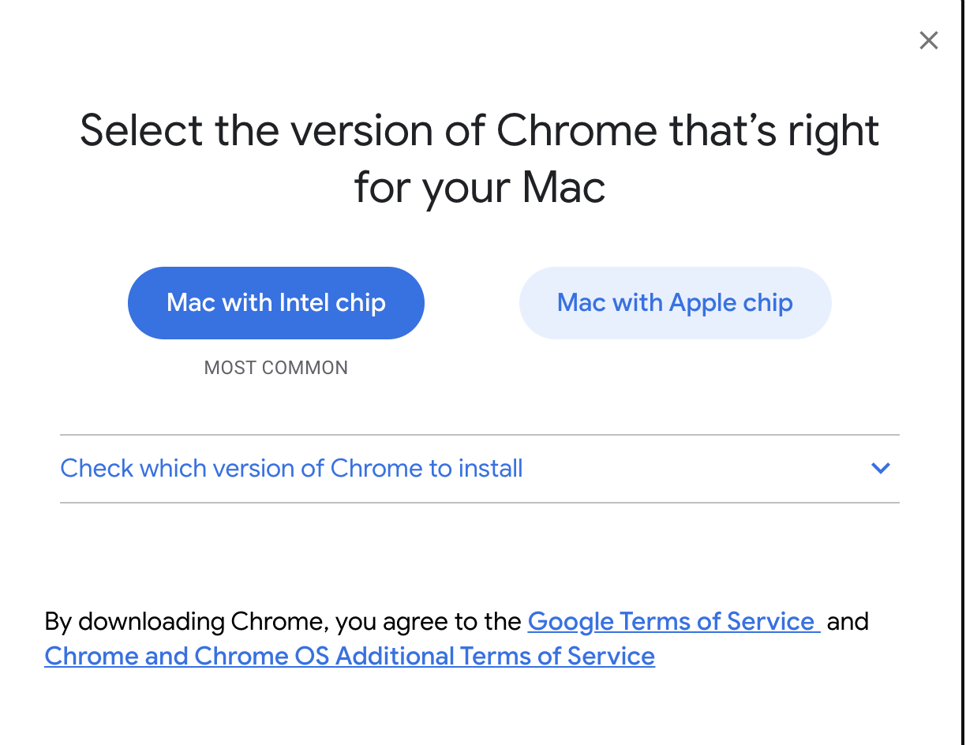Image resolution: width=966 pixels, height=745 pixels.
Task: Click the "By downloading Chrome, you agree" text
Action: 283,621
